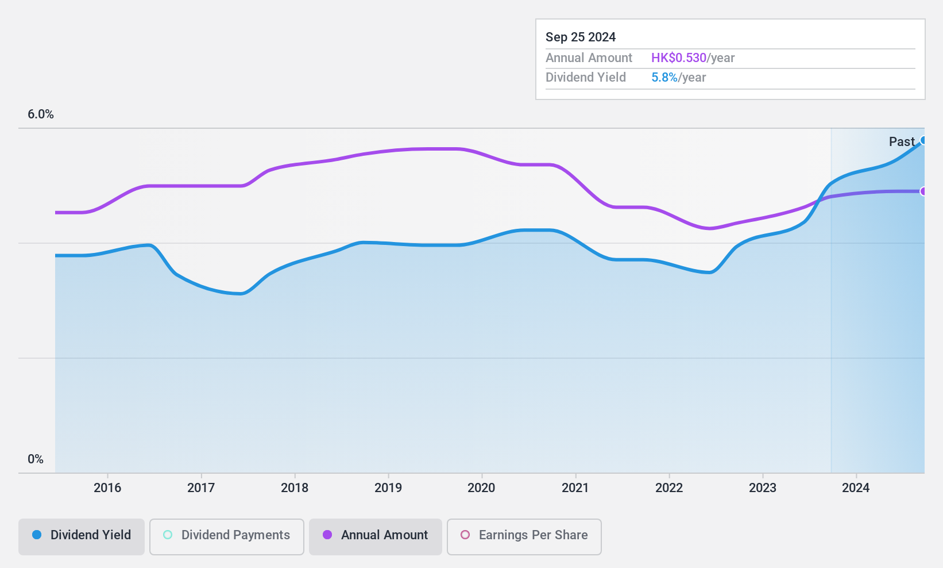
Task: Click the purple Annual Amount endpoint marker
Action: click(923, 191)
